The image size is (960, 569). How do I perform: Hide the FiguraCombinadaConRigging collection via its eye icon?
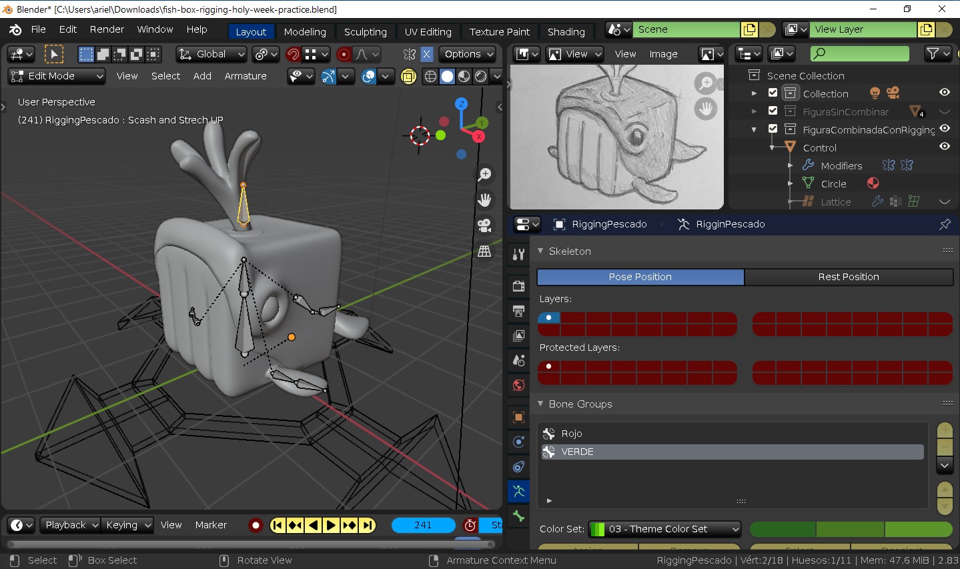click(x=945, y=129)
